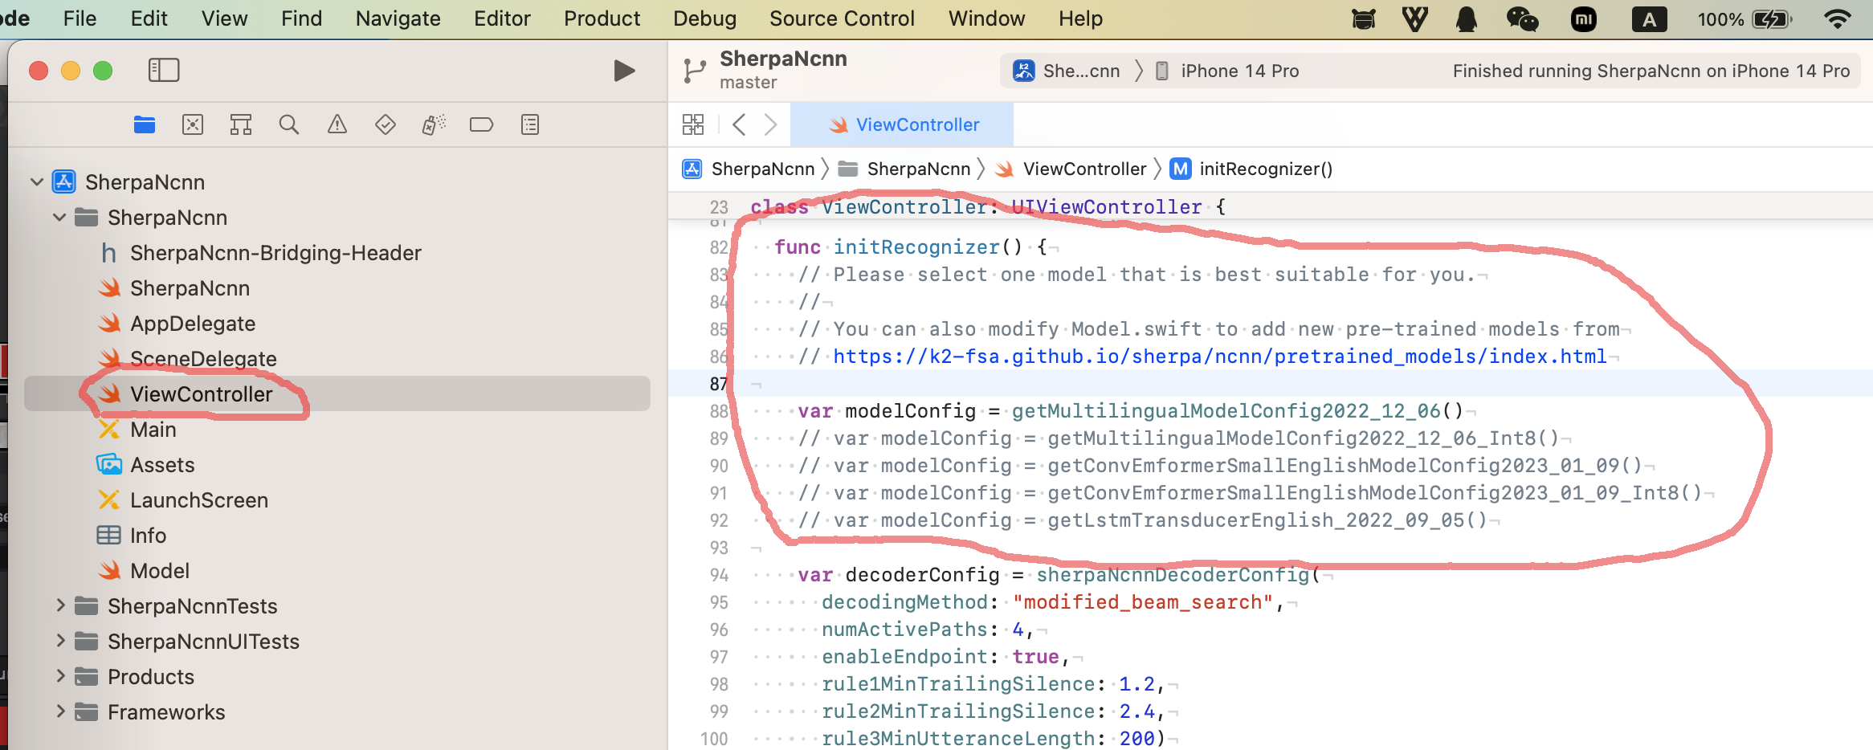Viewport: 1873px width, 750px height.
Task: Open the File menu
Action: tap(80, 18)
